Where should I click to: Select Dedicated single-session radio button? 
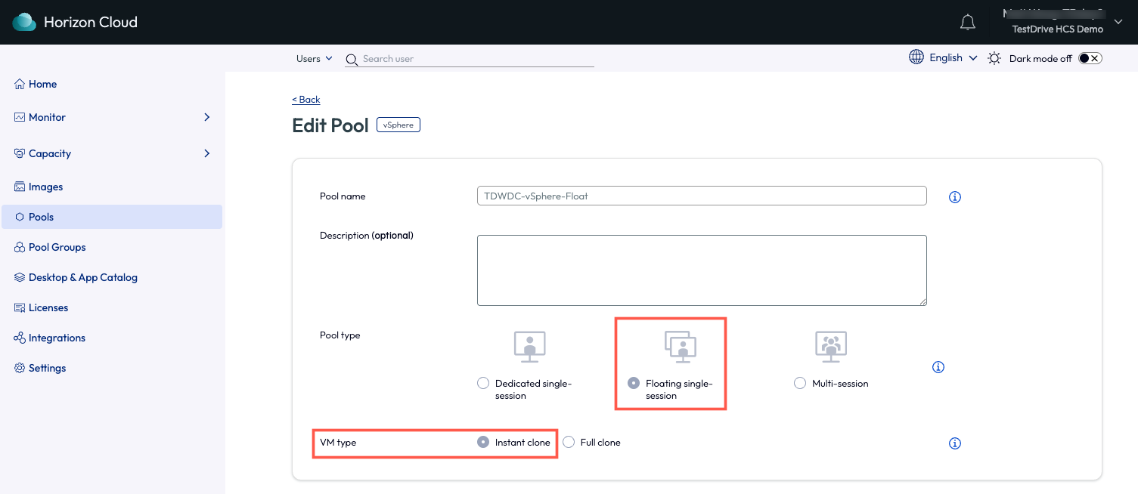coord(483,384)
